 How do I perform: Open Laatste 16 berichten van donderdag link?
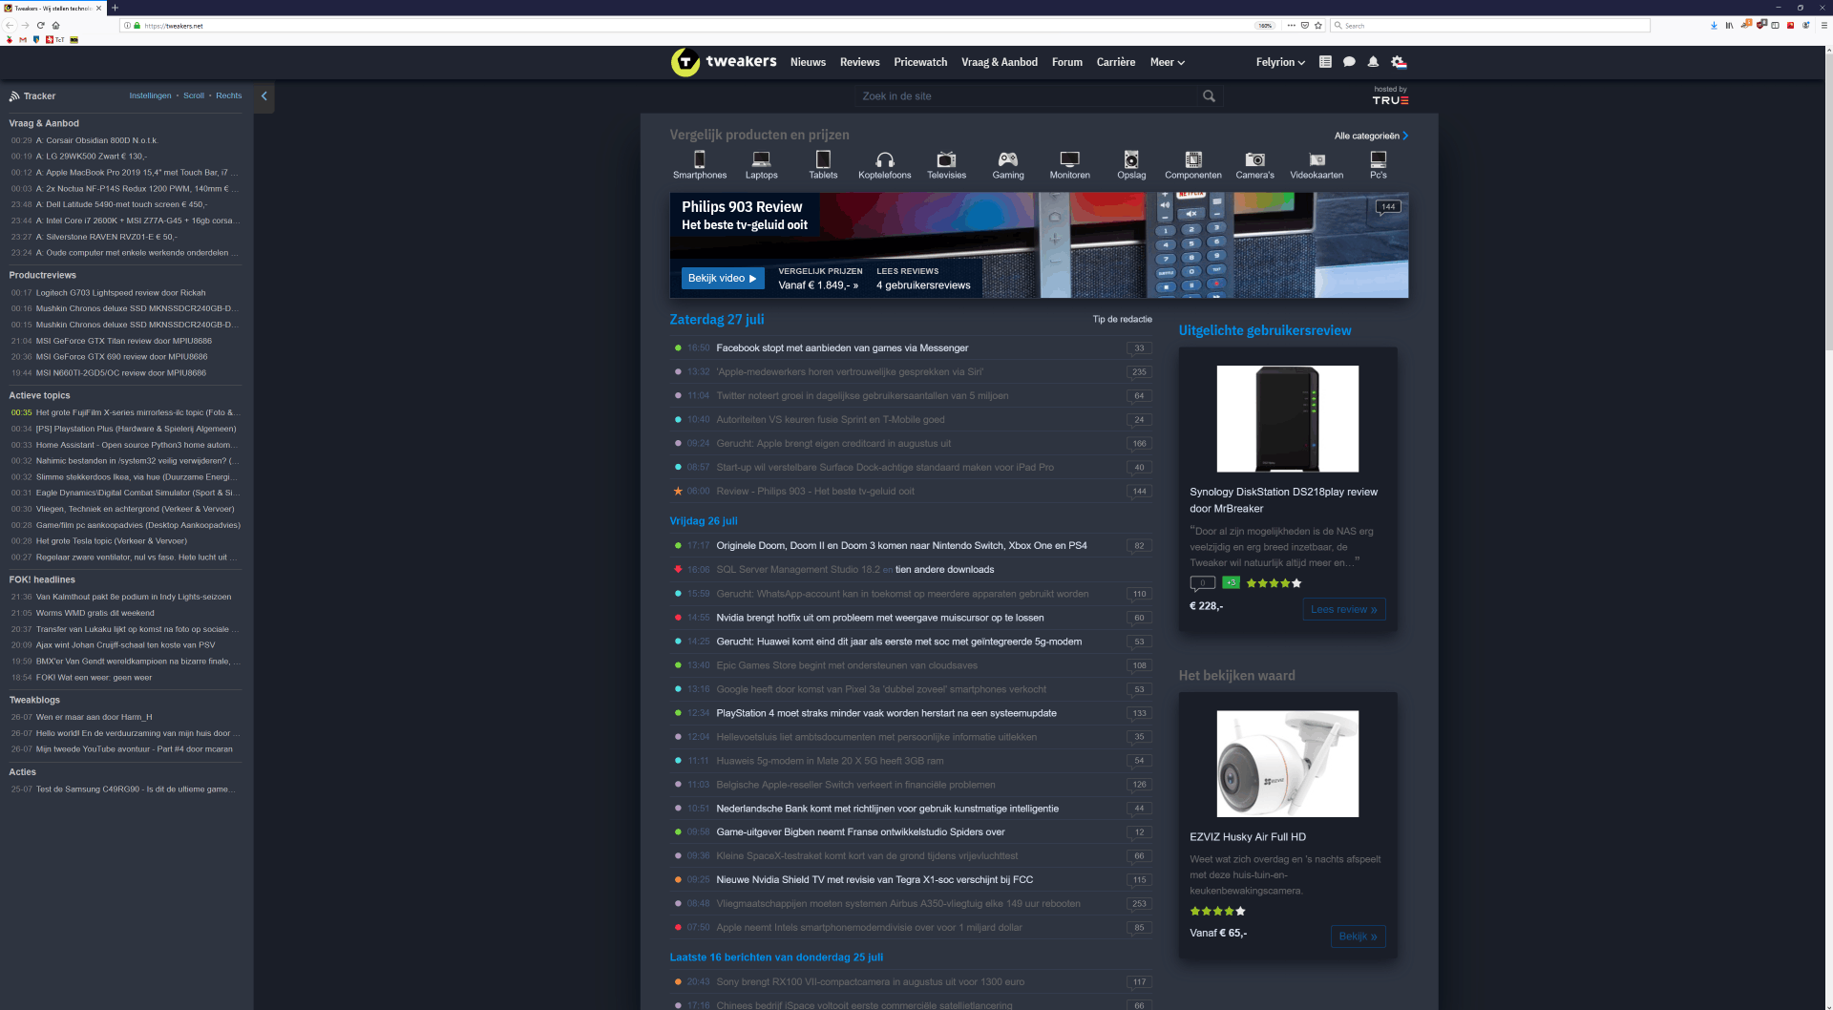pyautogui.click(x=776, y=957)
